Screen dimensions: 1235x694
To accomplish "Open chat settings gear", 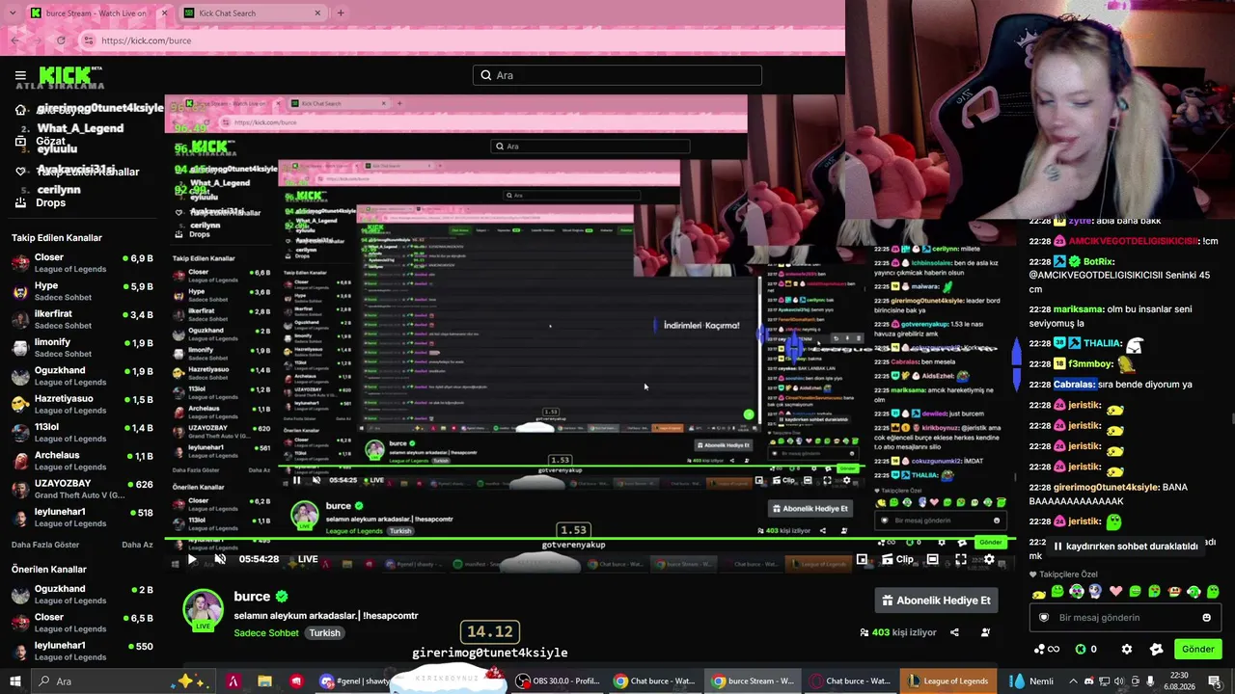I will [1126, 650].
